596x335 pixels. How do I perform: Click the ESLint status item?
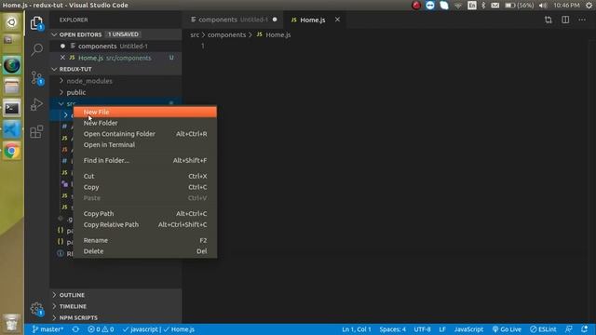pos(543,329)
